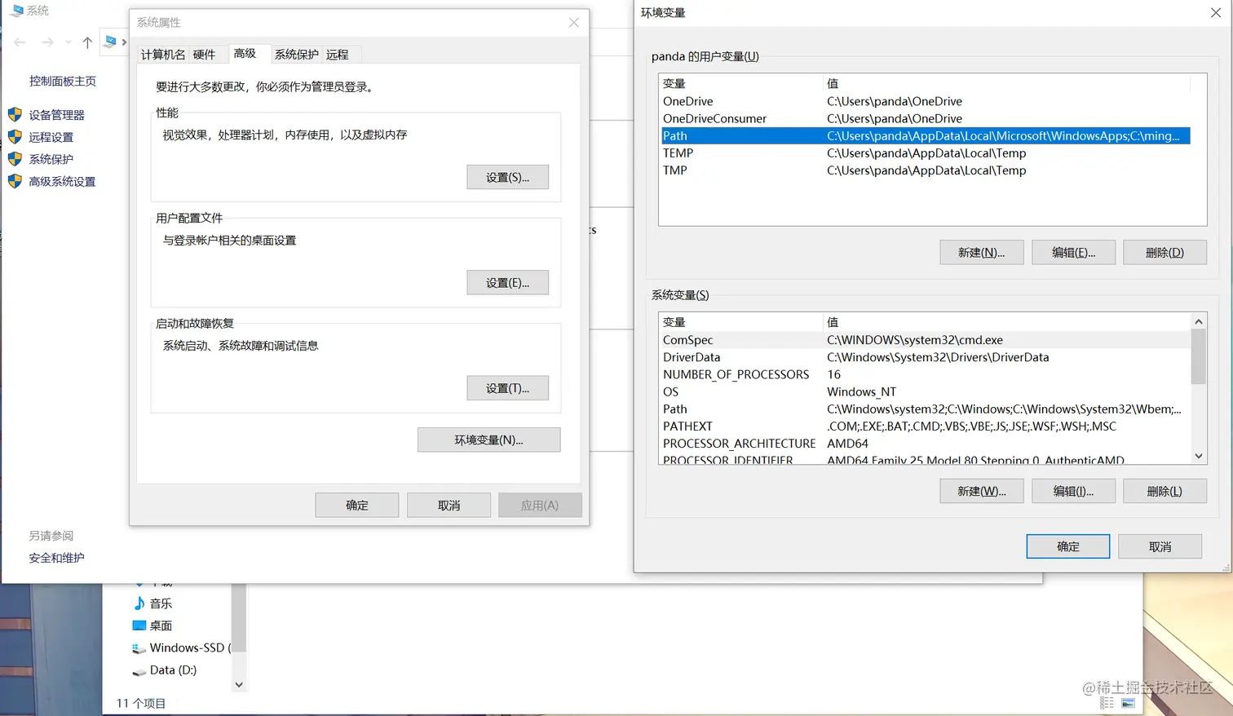
Task: Click the system variables scrollbar up arrow
Action: (1199, 321)
